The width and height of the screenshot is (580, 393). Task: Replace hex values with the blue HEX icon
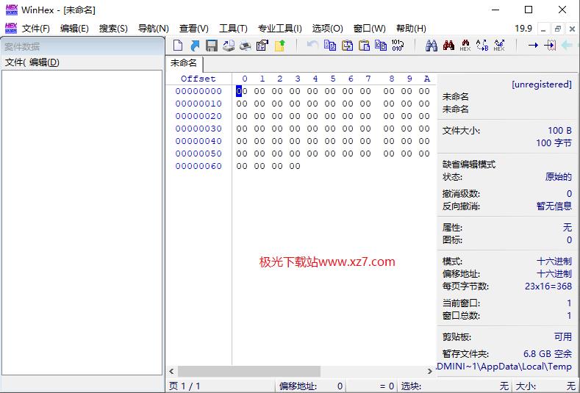coord(499,46)
